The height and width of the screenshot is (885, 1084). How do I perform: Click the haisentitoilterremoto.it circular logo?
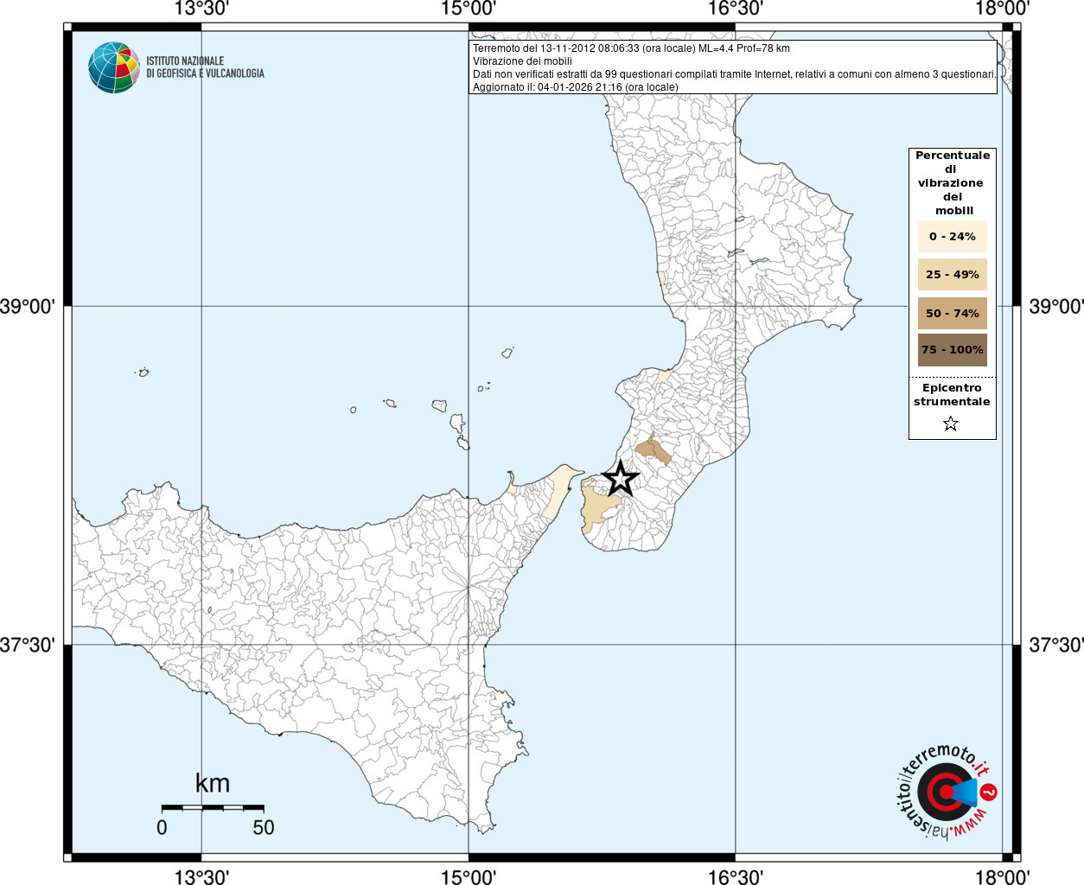(x=946, y=791)
